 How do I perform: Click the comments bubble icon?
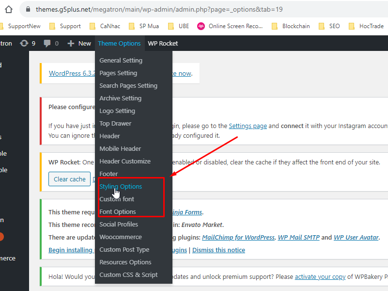(47, 43)
